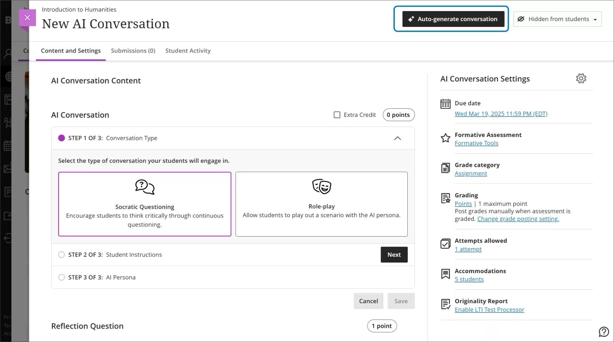Screen dimensions: 614x342
Task: Switch to the Submissions tab
Action: pos(133,50)
